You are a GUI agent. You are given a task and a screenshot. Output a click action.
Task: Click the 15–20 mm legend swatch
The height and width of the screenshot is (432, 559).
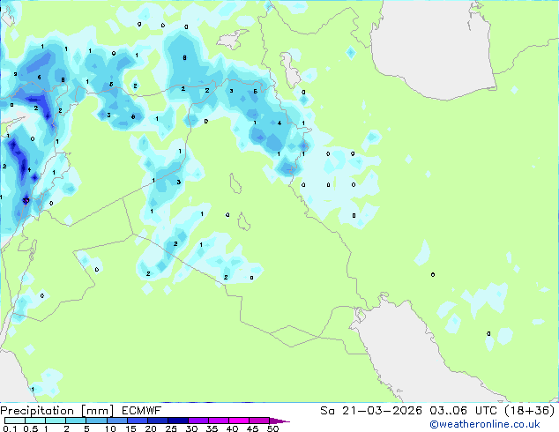[137, 421]
